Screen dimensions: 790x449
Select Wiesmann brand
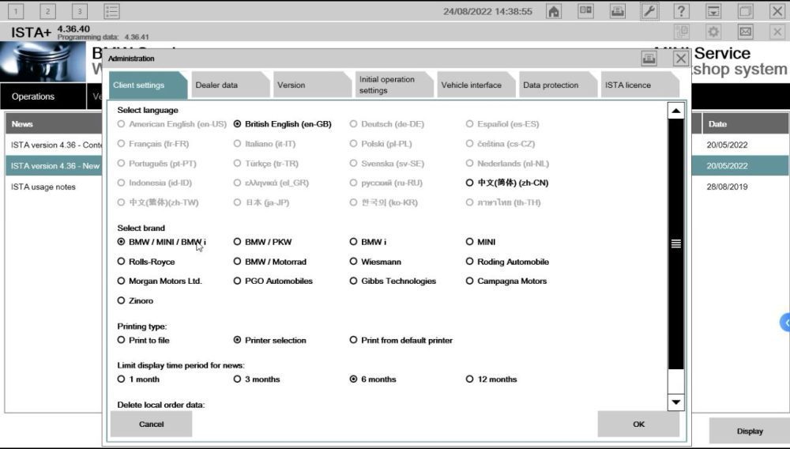tap(375, 262)
